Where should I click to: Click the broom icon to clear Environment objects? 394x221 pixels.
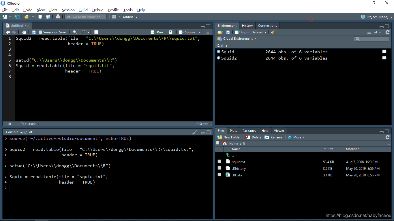pyautogui.click(x=273, y=32)
